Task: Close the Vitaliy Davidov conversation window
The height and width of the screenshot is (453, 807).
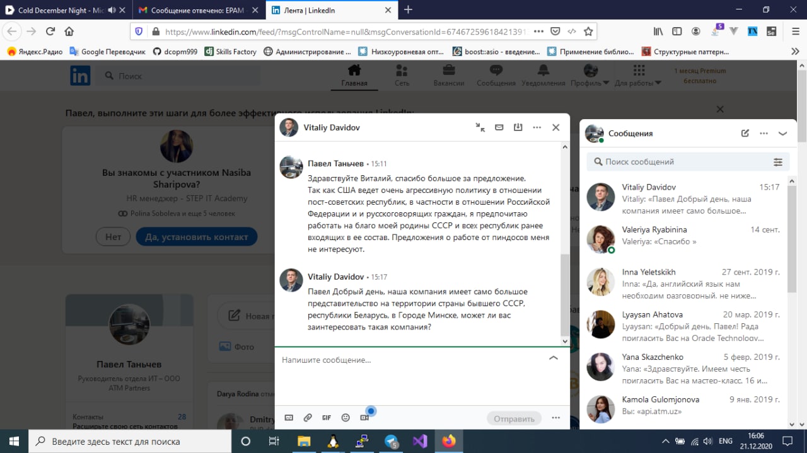Action: click(x=555, y=127)
